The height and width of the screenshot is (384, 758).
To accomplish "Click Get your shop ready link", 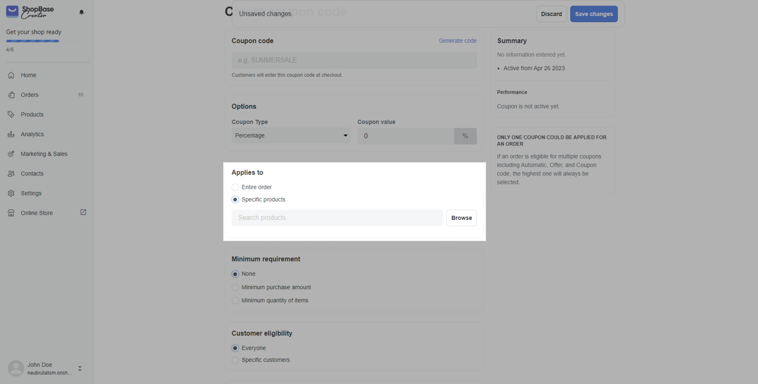I will point(34,32).
